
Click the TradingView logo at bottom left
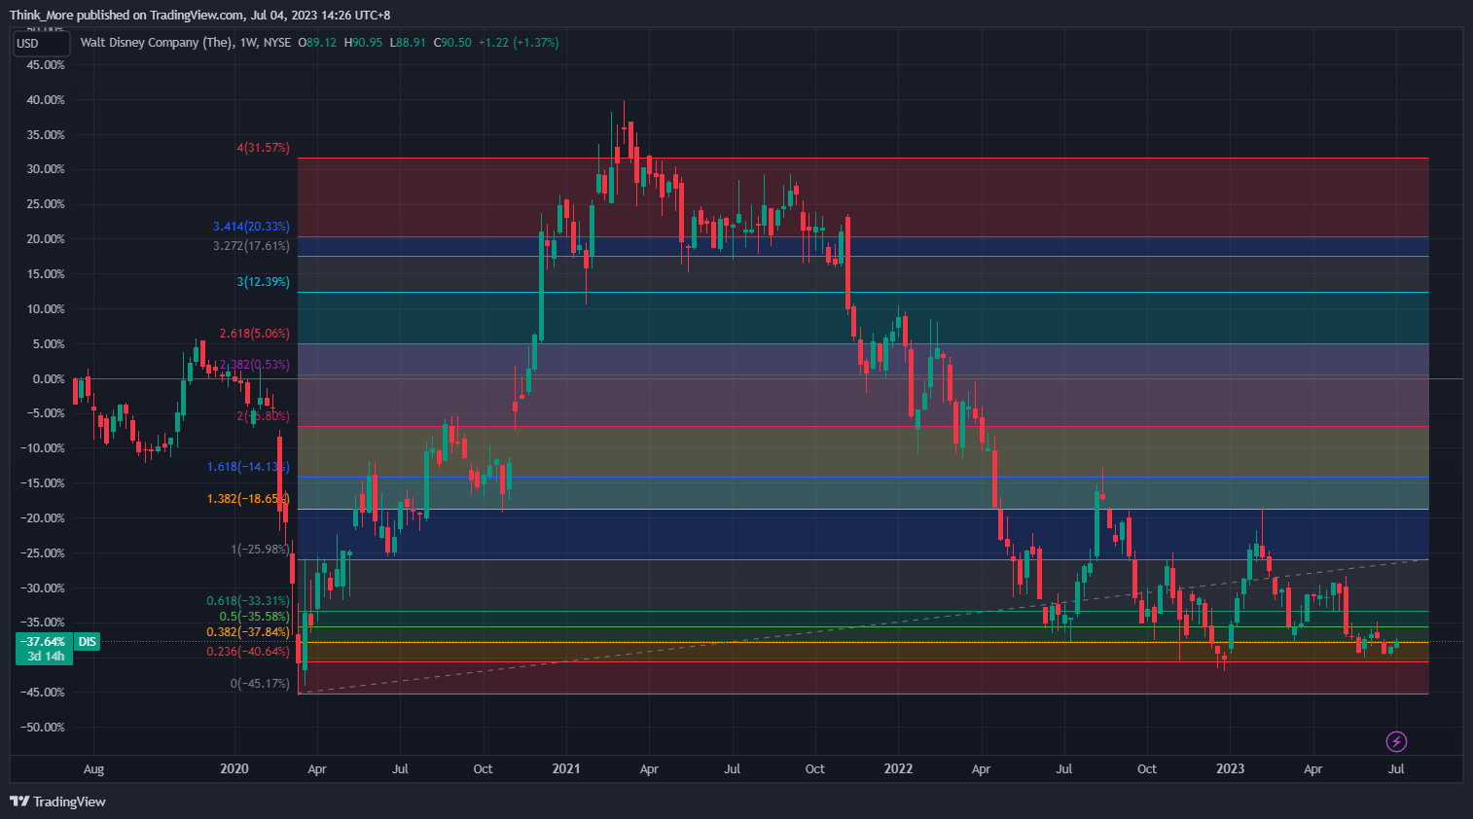(x=57, y=801)
